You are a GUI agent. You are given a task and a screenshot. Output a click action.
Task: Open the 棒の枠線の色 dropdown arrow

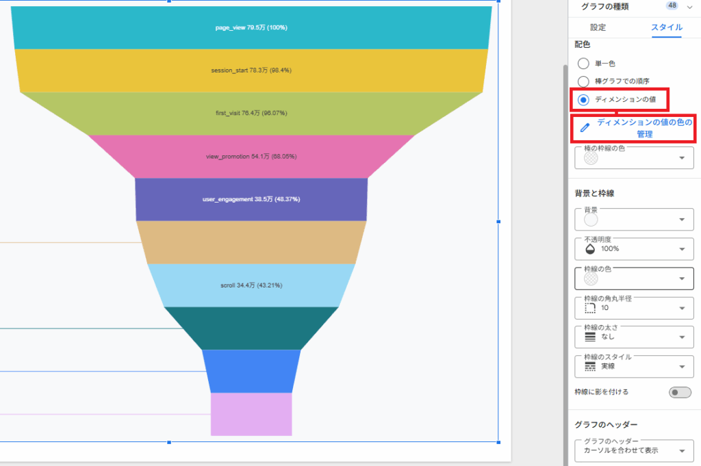tap(682, 157)
